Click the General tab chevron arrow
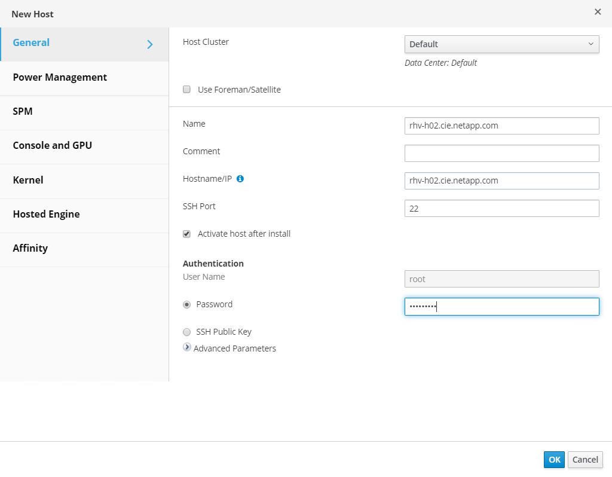Screen dimensions: 612x477 click(x=150, y=44)
